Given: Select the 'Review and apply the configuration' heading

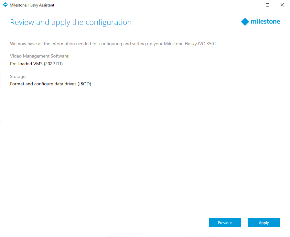Looking at the screenshot, I should tap(71, 22).
